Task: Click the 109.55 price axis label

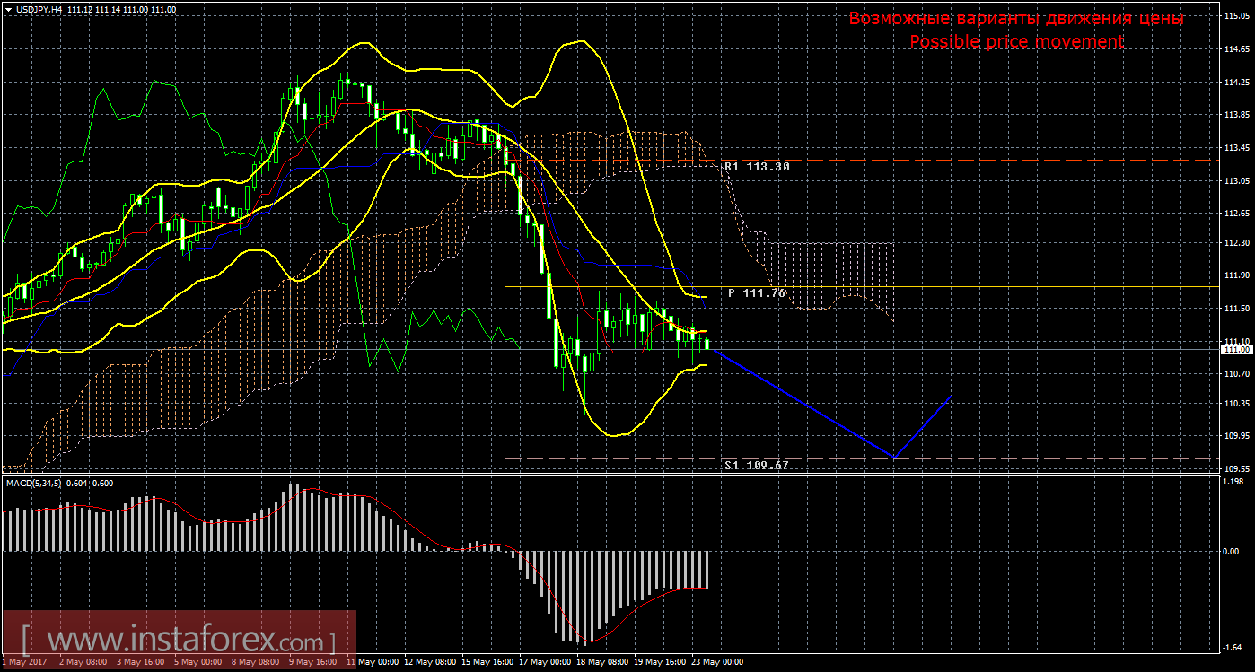Action: tap(1237, 468)
